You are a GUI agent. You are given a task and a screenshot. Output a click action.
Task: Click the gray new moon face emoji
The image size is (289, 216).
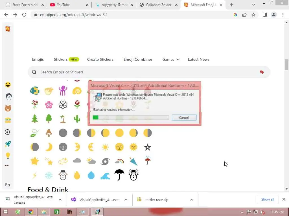tap(63, 147)
